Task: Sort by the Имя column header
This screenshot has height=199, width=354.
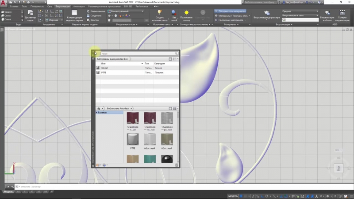Action: click(x=121, y=64)
